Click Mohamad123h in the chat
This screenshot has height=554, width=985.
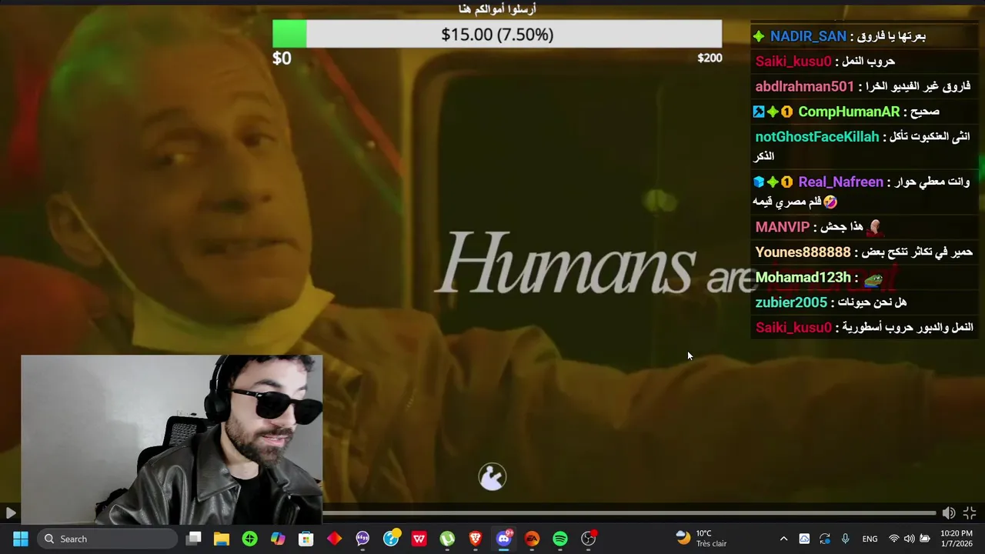pyautogui.click(x=803, y=278)
